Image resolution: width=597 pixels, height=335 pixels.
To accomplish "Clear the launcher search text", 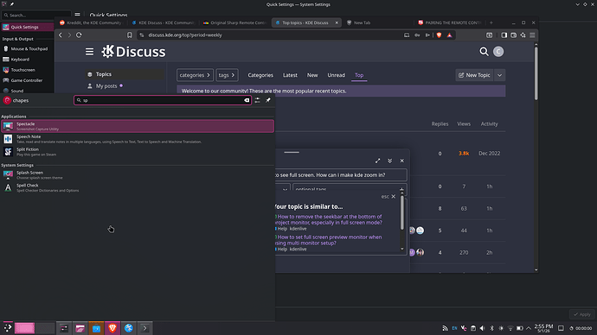I will (247, 100).
